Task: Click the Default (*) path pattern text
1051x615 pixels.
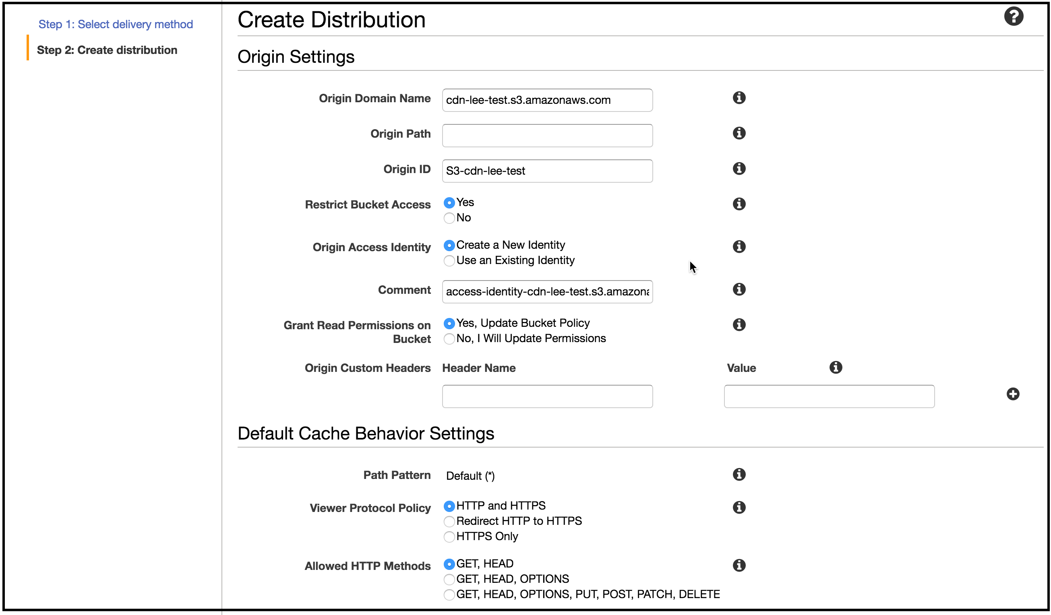Action: click(470, 476)
